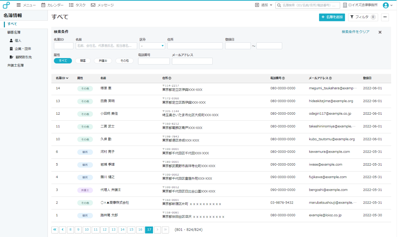Open the 追加 add dropdown
This screenshot has width=398, height=237.
click(x=263, y=5)
